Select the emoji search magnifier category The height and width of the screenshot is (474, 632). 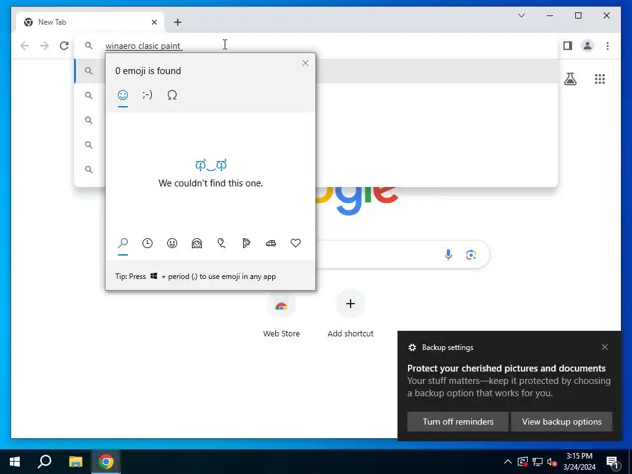pyautogui.click(x=123, y=243)
